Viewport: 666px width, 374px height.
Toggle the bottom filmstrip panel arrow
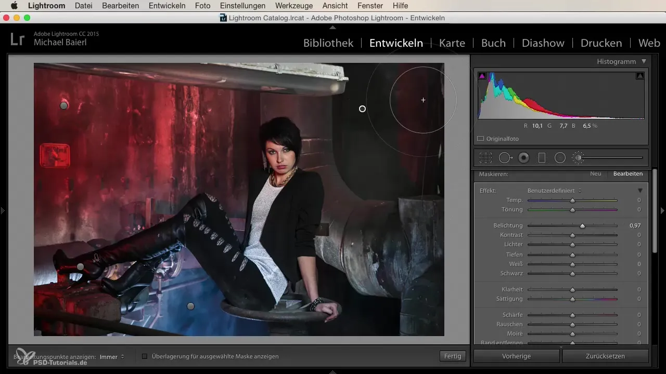[x=333, y=371]
